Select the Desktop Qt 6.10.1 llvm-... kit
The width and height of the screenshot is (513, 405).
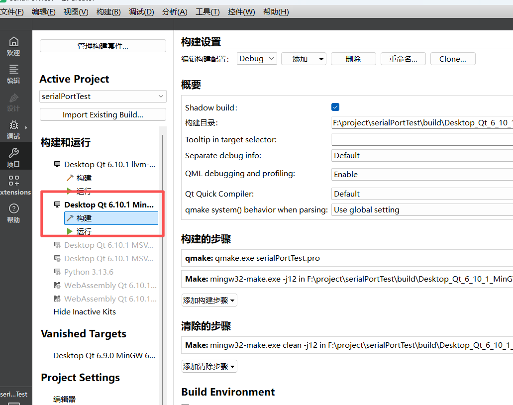tap(109, 164)
